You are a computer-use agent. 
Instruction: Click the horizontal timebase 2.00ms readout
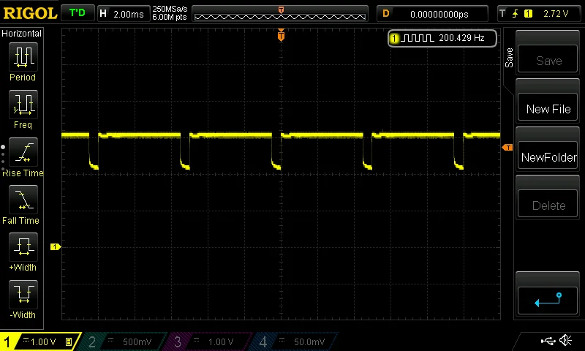(x=124, y=14)
